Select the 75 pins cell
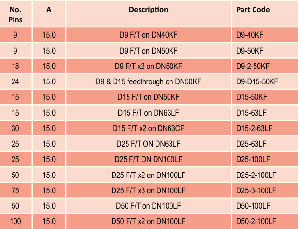This screenshot has height=229, width=298. coord(15,190)
